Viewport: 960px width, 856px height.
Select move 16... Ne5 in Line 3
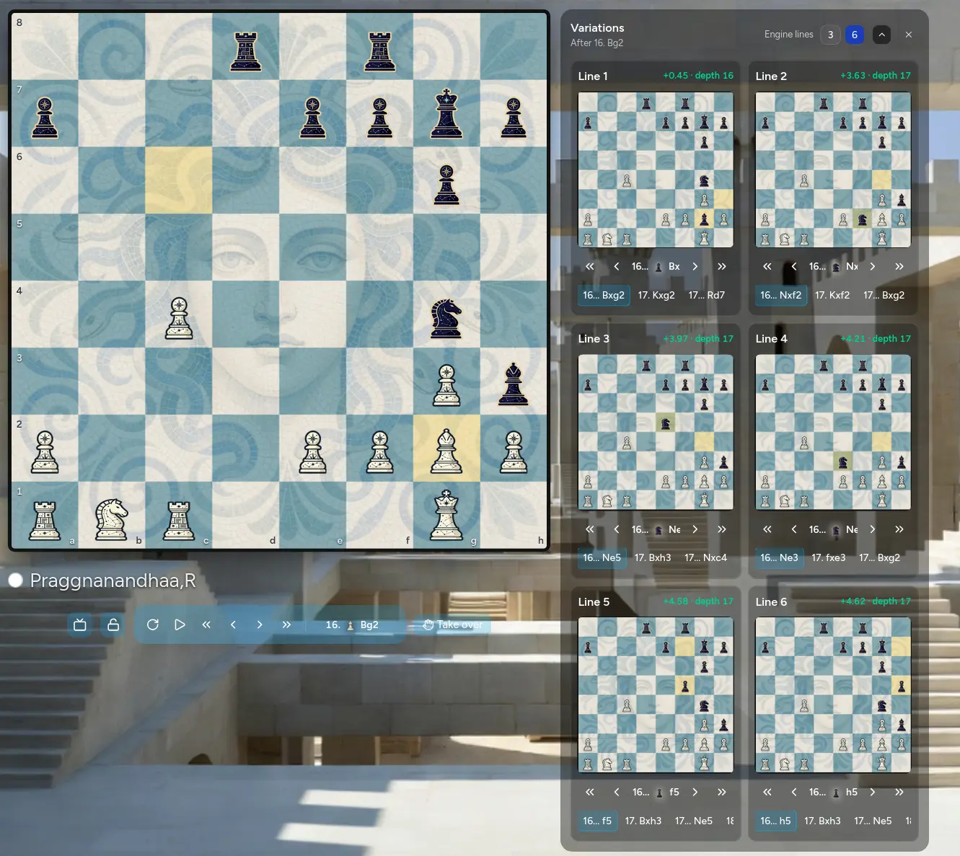602,557
